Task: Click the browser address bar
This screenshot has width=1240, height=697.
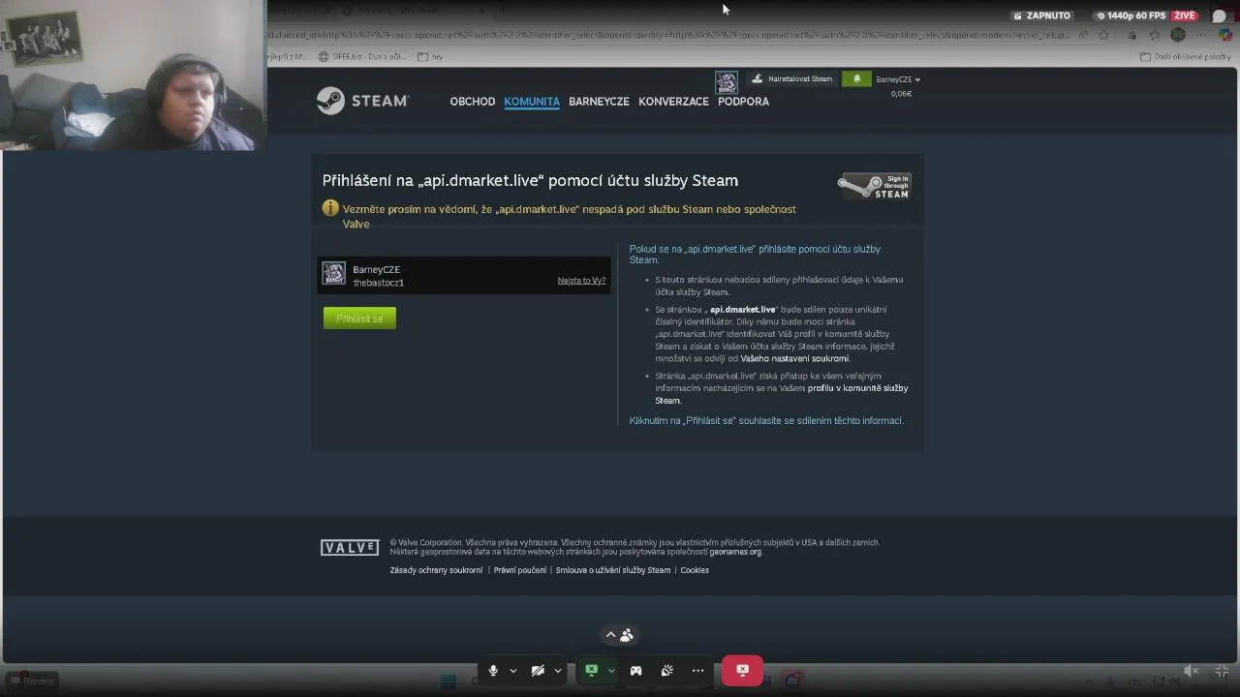Action: [668, 35]
